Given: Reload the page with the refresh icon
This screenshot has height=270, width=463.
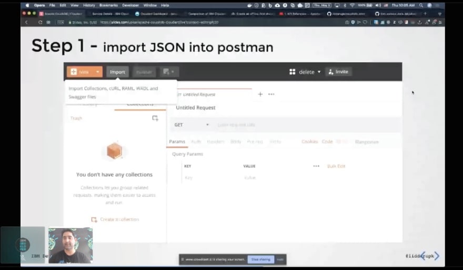Looking at the screenshot, I should click(x=40, y=23).
